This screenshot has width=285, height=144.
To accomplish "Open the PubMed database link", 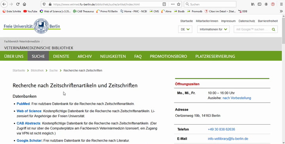I will 23,104.
